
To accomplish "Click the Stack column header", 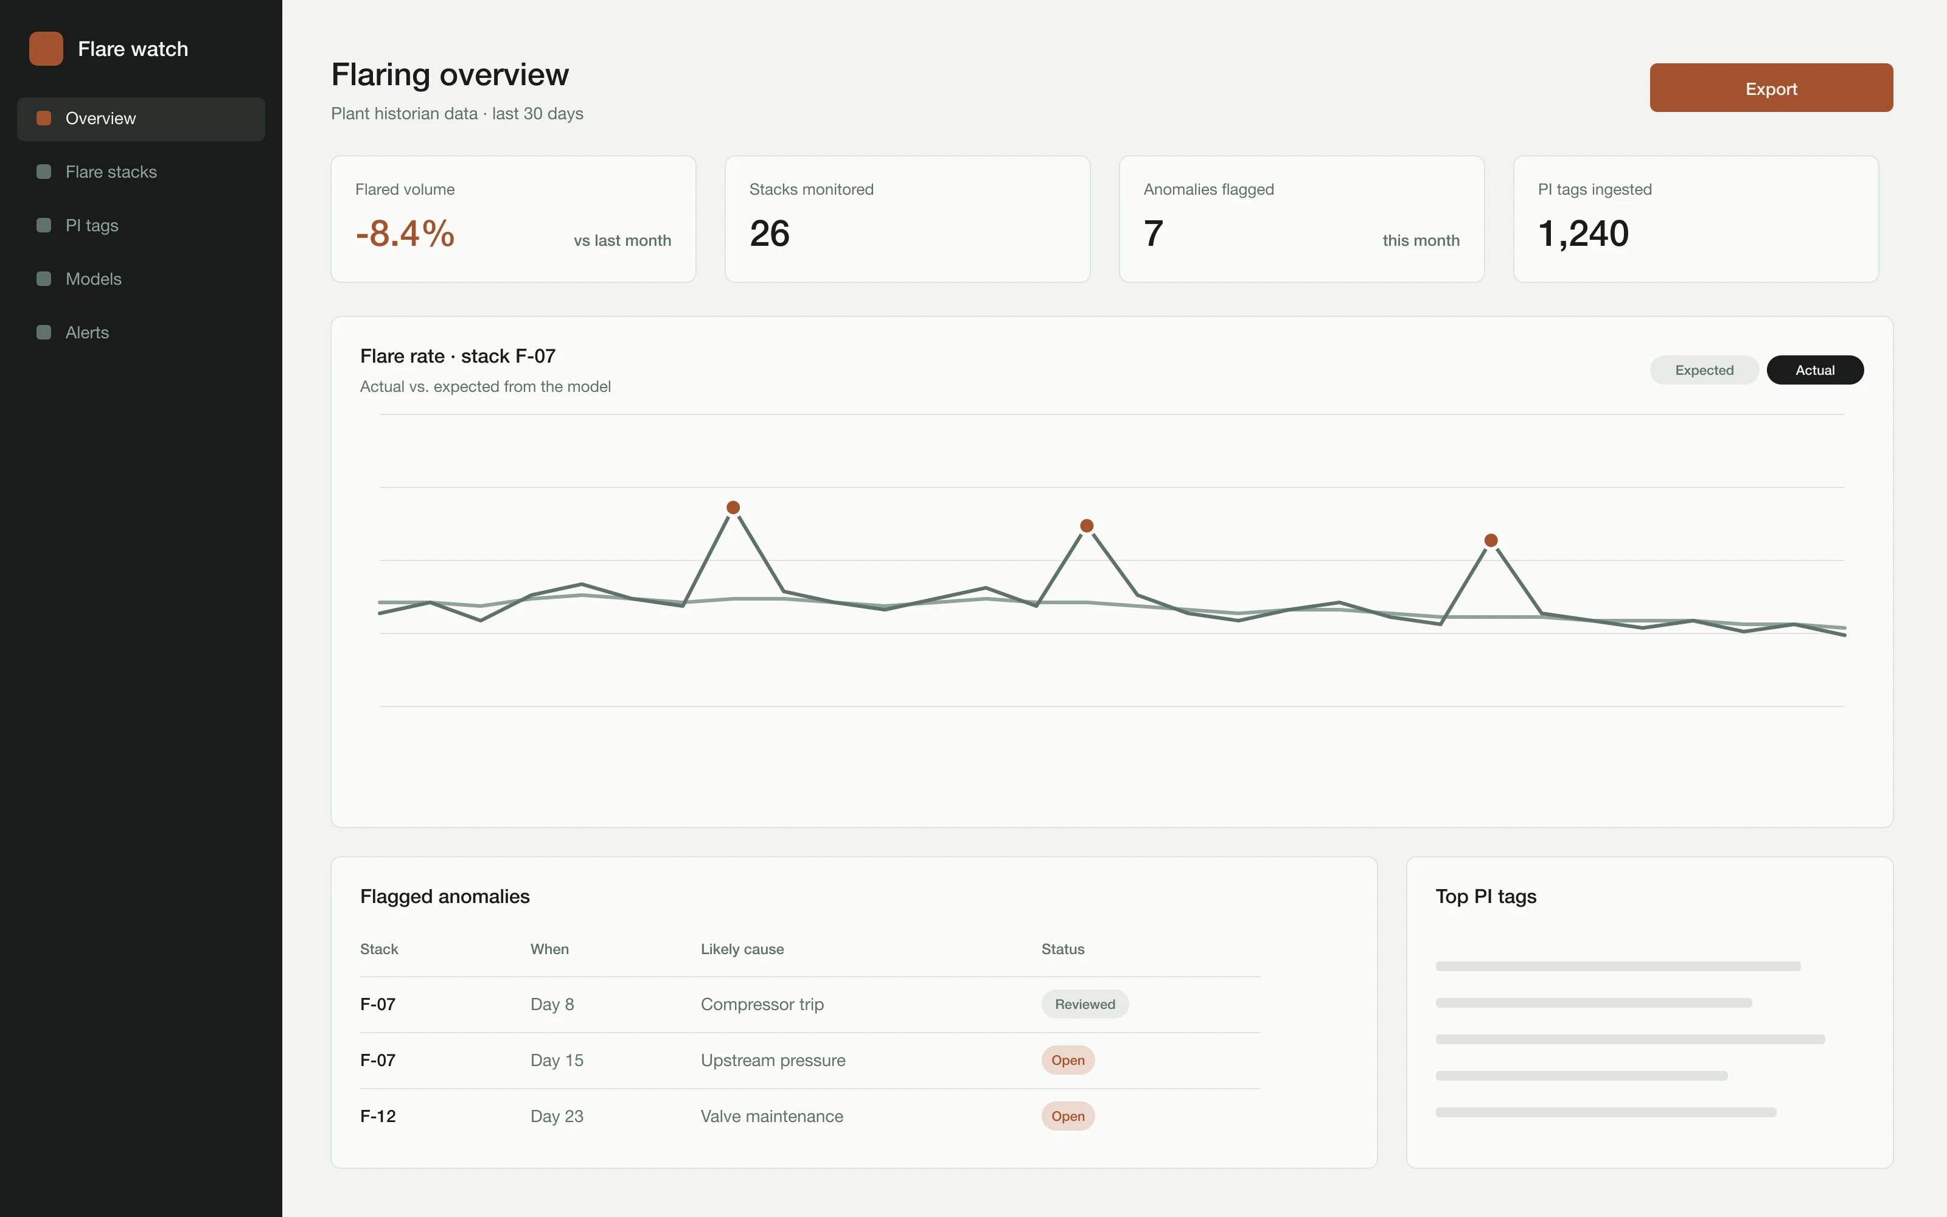I will pos(379,950).
